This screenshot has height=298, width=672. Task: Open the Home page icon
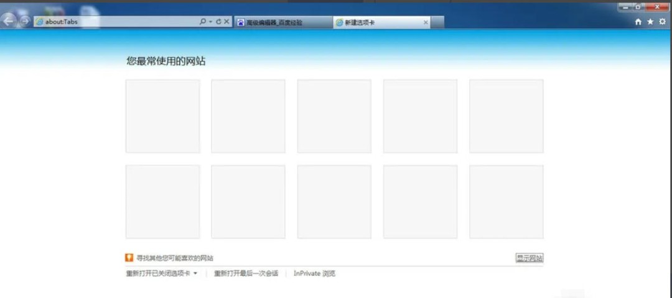[638, 22]
